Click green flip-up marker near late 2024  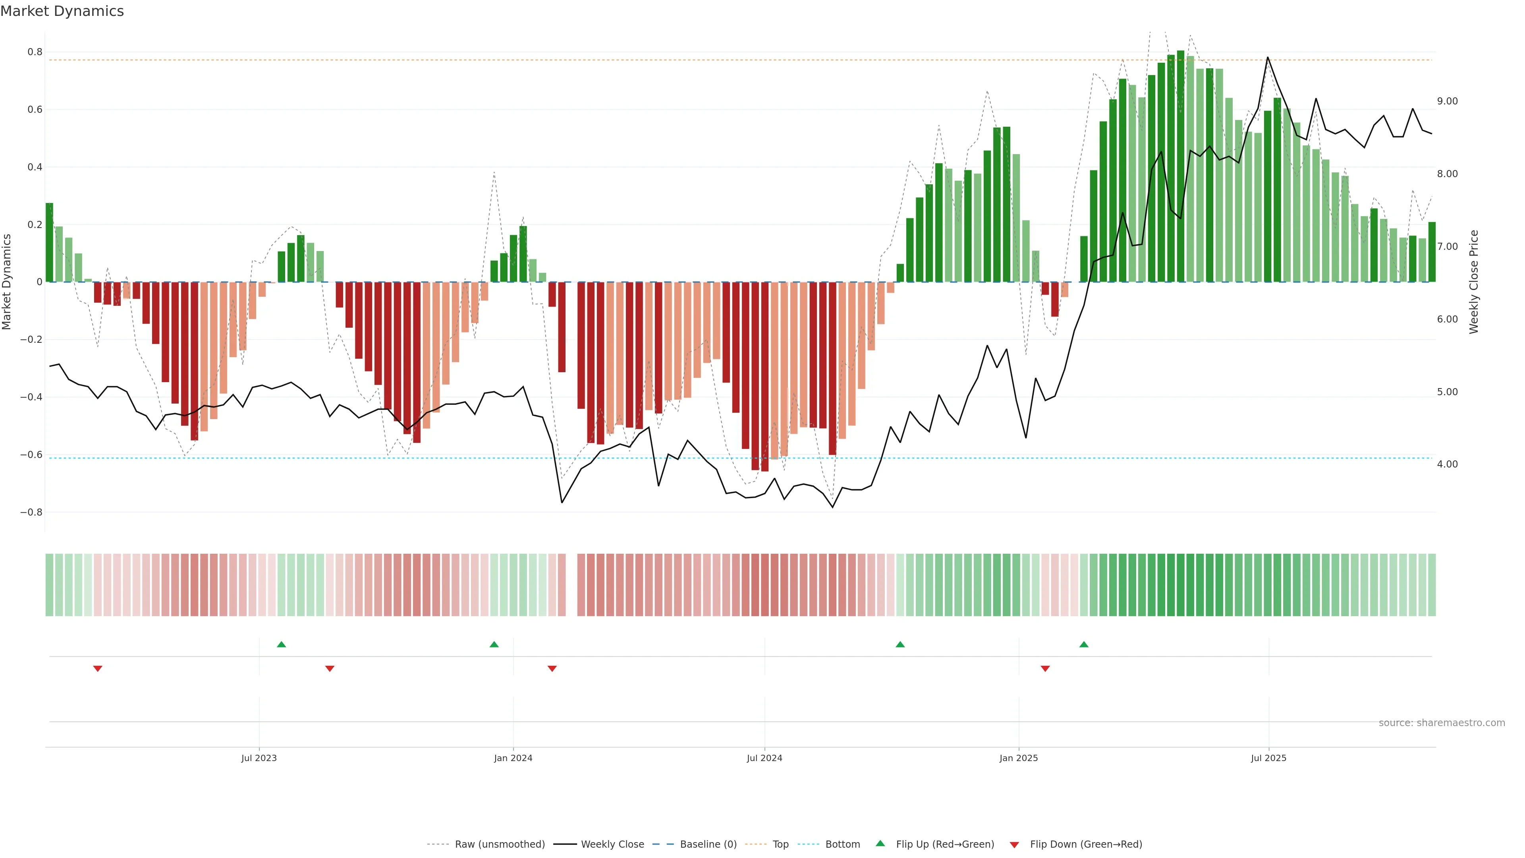point(900,644)
